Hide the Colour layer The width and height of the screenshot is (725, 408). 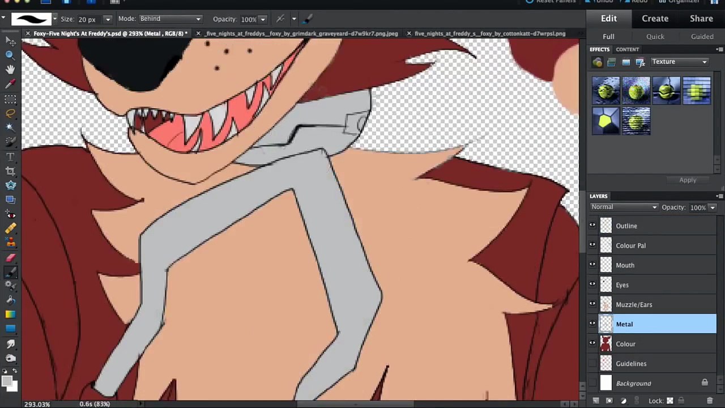592,343
